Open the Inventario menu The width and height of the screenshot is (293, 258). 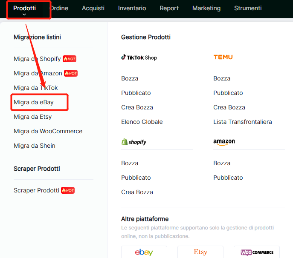[x=132, y=8]
